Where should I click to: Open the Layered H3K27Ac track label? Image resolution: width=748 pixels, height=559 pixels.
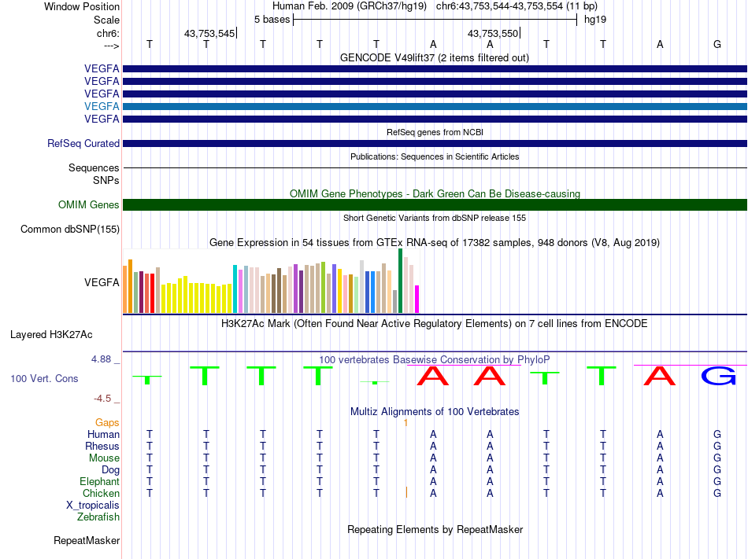(x=51, y=335)
